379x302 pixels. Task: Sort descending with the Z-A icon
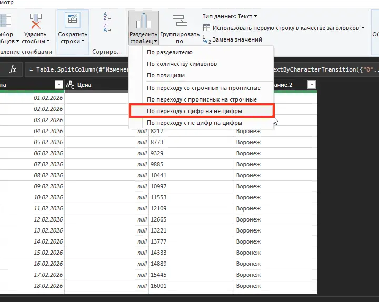click(107, 27)
